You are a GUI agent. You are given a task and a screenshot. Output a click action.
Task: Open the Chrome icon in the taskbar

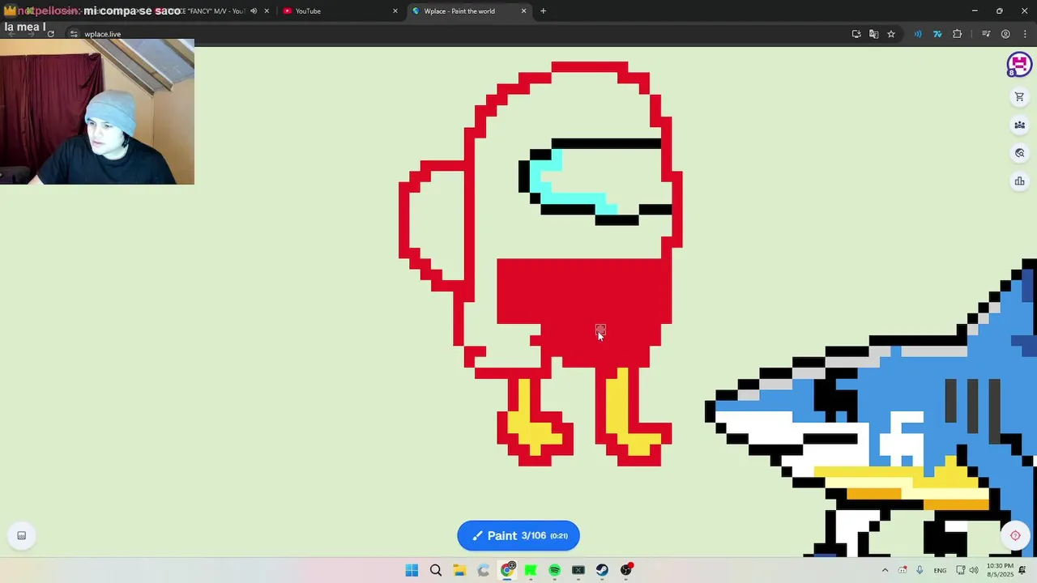tap(507, 570)
